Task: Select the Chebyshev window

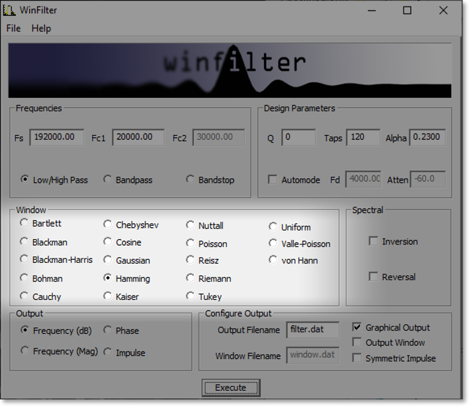Action: [108, 225]
